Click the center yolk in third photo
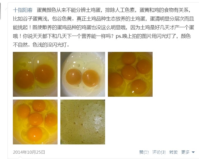199x159 pixels. pyautogui.click(x=129, y=73)
